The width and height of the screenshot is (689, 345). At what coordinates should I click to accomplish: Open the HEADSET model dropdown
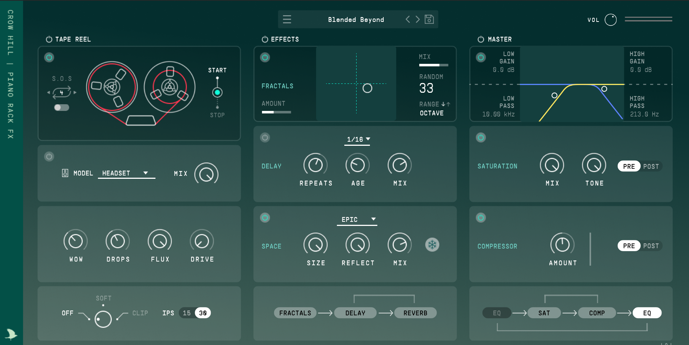click(126, 173)
